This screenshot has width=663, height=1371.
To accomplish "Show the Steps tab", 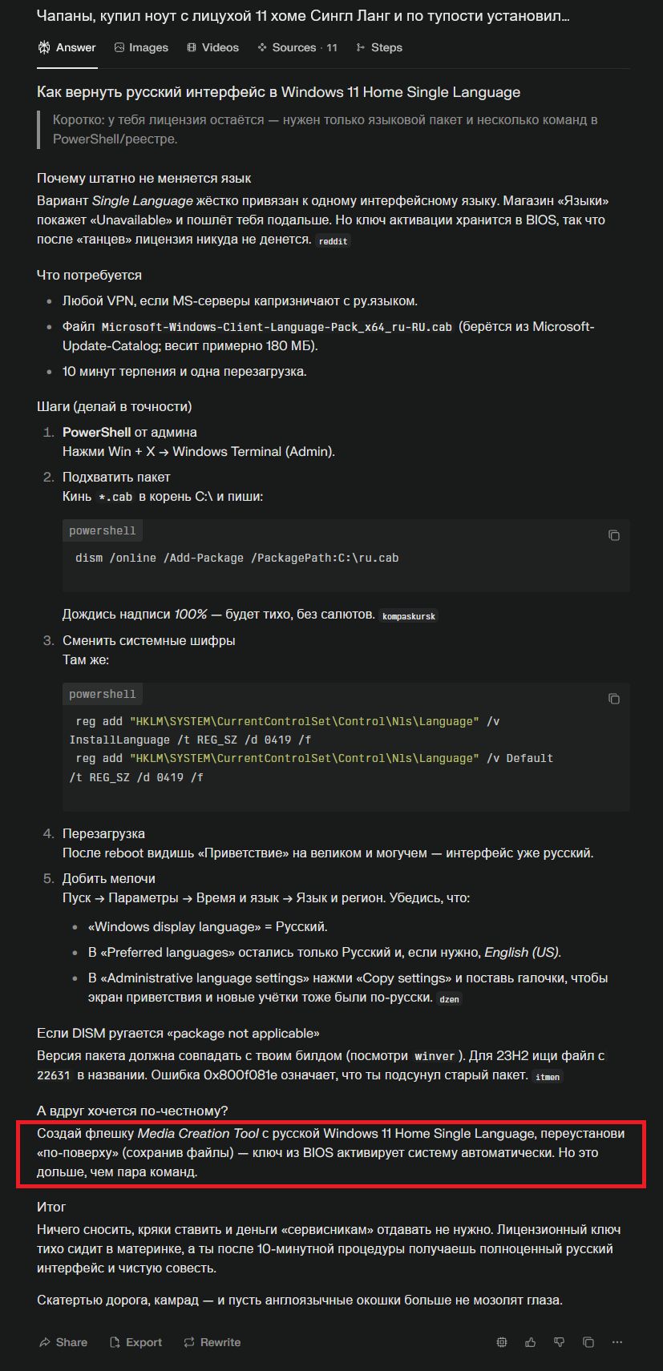I will click(379, 48).
